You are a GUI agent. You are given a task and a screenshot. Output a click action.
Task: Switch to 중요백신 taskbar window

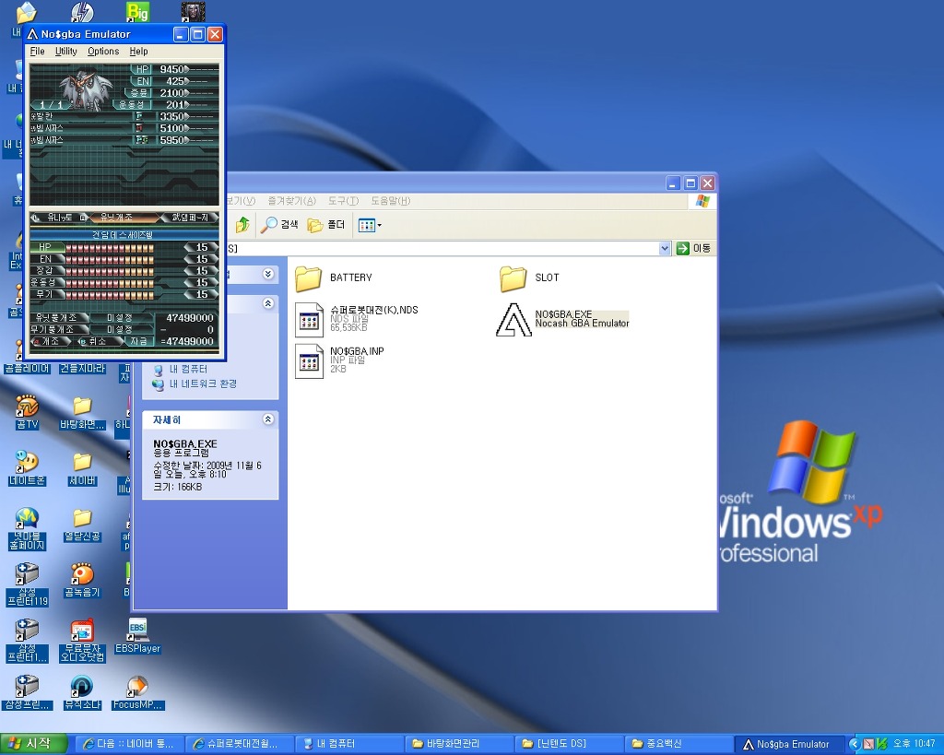(x=678, y=744)
